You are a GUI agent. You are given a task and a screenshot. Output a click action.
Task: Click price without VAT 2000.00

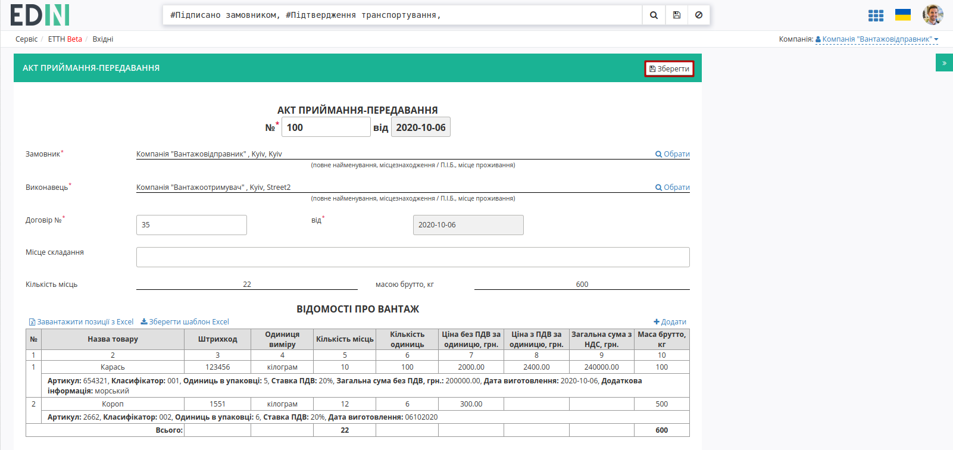[x=471, y=367]
